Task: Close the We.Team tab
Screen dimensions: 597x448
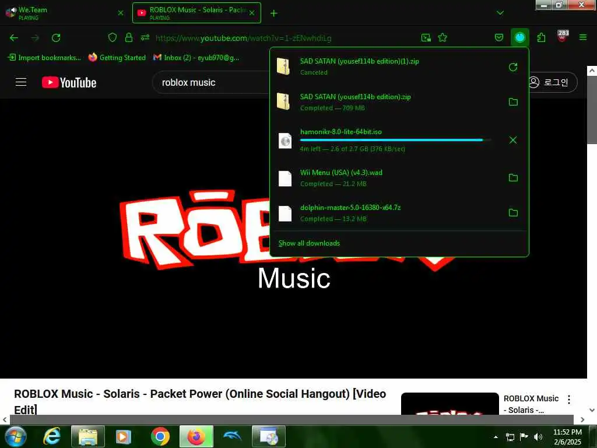Action: point(121,13)
